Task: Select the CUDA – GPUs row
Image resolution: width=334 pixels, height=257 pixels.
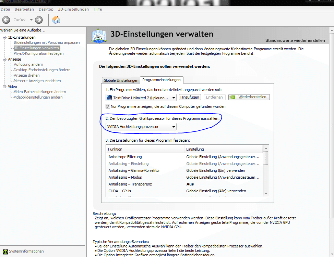Action: pyautogui.click(x=184, y=191)
